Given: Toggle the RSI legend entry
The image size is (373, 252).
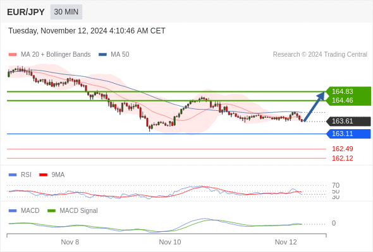Looking at the screenshot, I should [20, 175].
